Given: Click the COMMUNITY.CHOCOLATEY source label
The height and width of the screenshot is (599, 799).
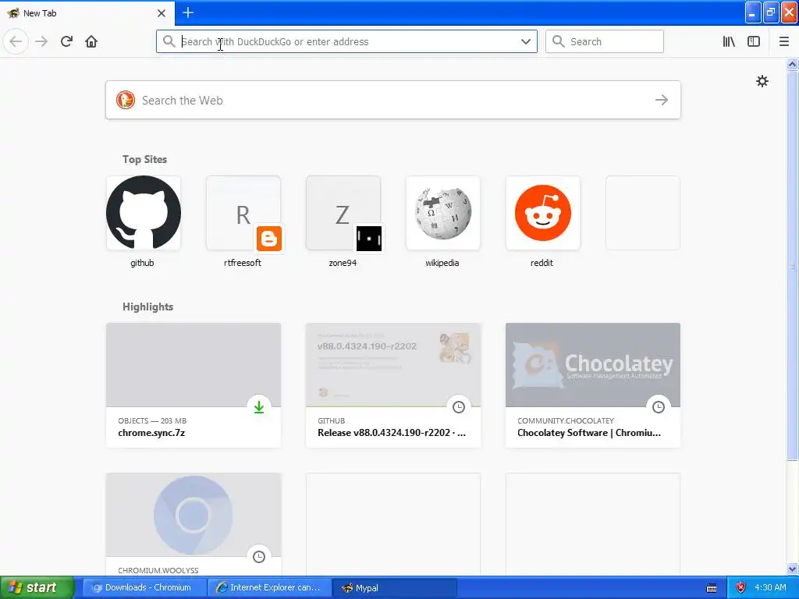Looking at the screenshot, I should [x=566, y=420].
